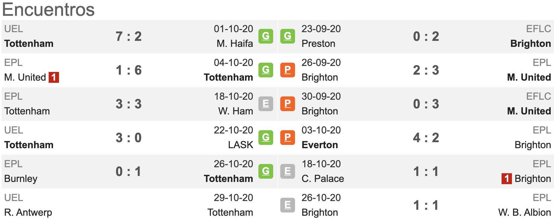Click gray E badge for Tottenham vs W. Ham
Image resolution: width=554 pixels, height=219 pixels.
click(x=266, y=104)
